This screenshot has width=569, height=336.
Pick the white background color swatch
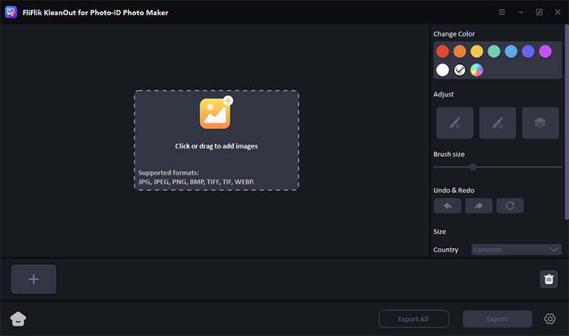442,70
